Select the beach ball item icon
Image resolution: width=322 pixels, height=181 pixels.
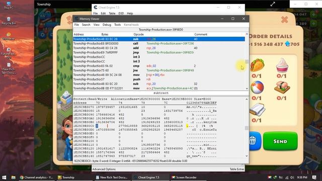click(257, 87)
